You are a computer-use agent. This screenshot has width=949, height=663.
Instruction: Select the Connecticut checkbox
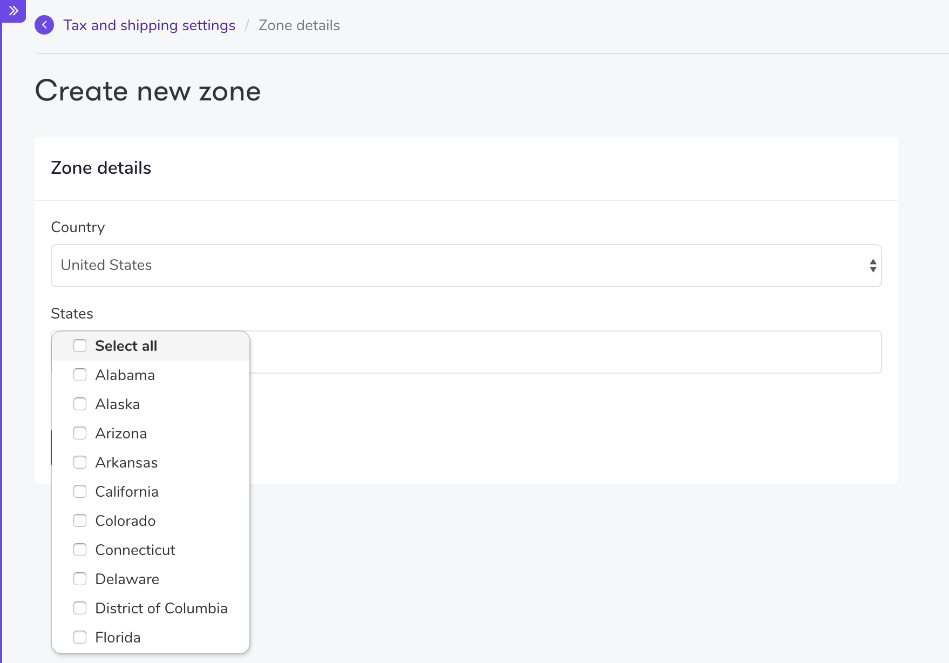(x=80, y=550)
